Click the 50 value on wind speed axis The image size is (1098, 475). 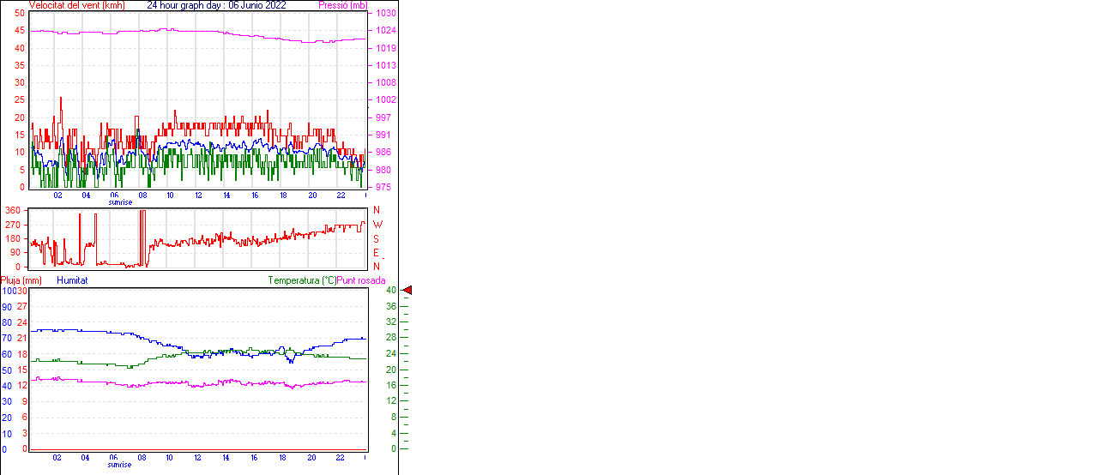coord(20,13)
